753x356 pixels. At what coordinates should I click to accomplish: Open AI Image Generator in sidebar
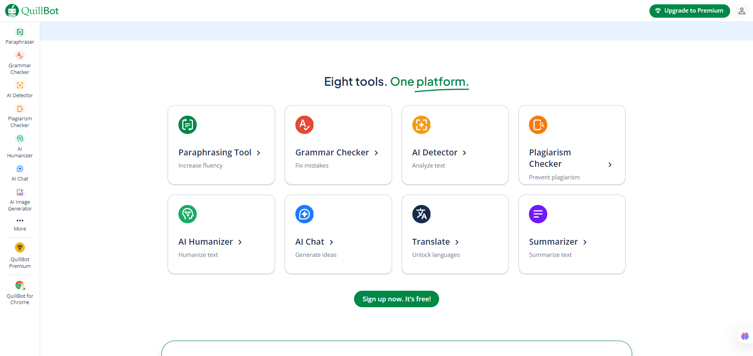(20, 200)
